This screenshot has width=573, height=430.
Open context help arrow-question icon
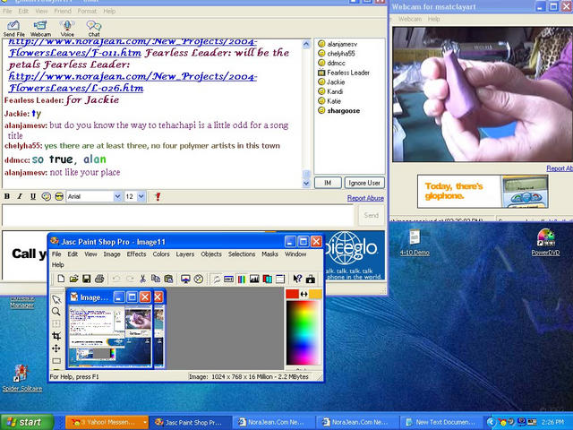click(x=297, y=279)
